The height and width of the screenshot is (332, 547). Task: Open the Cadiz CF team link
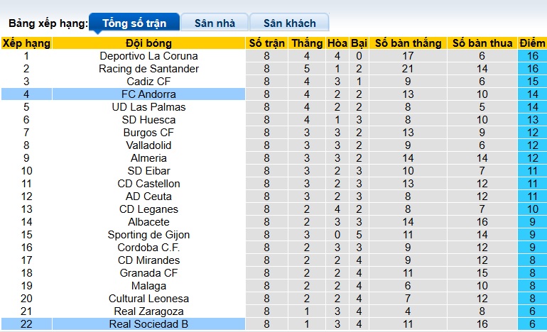[148, 82]
